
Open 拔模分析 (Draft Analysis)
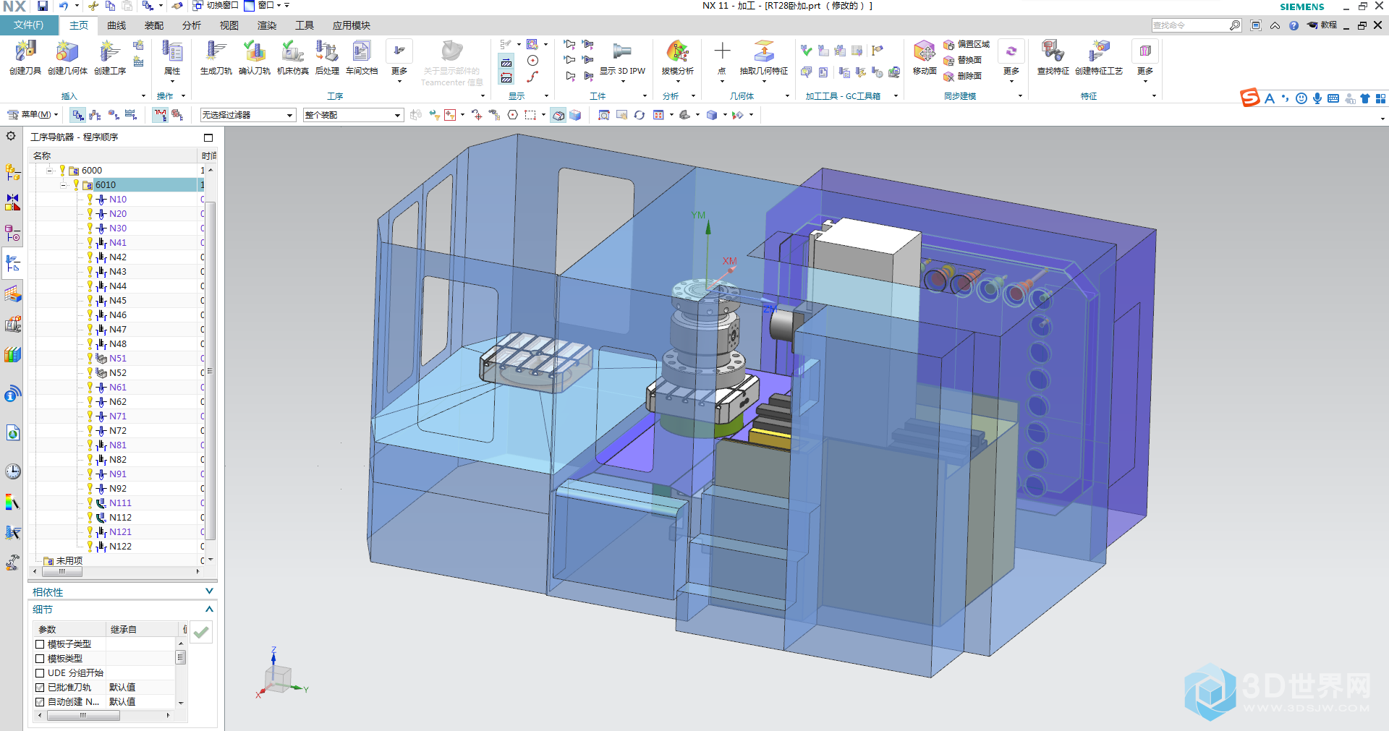(x=677, y=57)
